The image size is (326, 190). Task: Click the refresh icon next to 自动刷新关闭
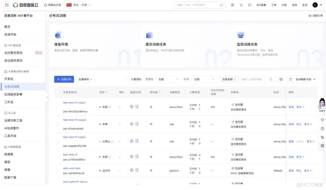tap(291, 79)
